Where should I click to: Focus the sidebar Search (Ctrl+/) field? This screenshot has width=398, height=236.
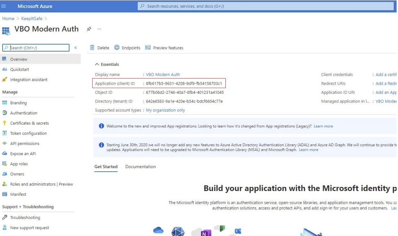(36, 48)
